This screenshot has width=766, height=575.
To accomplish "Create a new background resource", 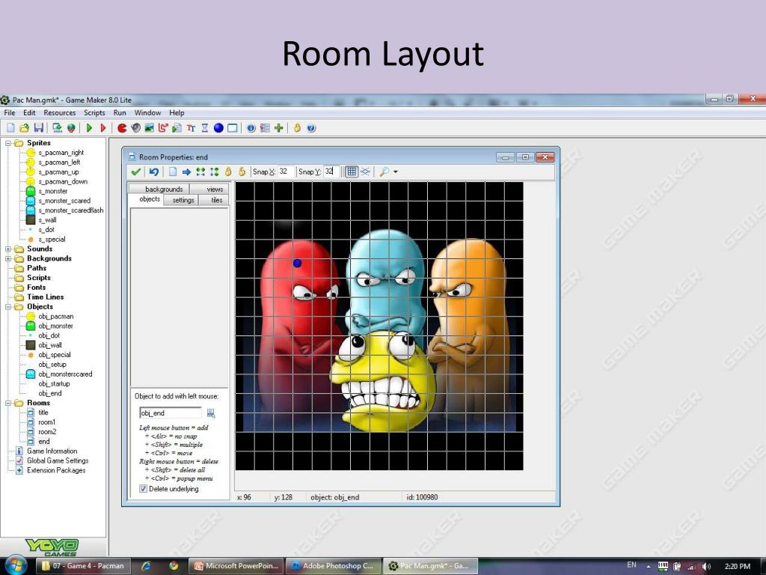I will [x=150, y=128].
